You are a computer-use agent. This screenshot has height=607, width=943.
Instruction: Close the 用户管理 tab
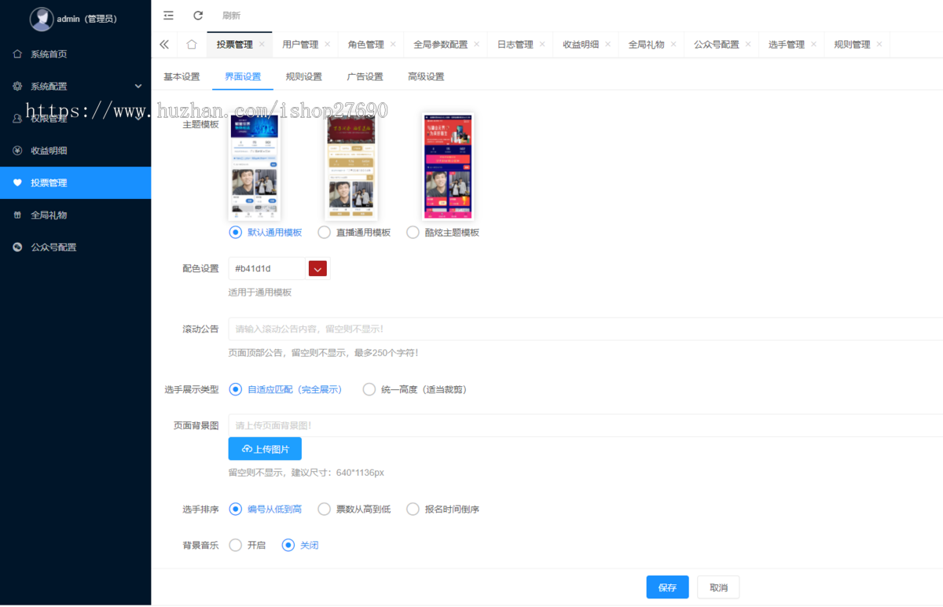[327, 45]
